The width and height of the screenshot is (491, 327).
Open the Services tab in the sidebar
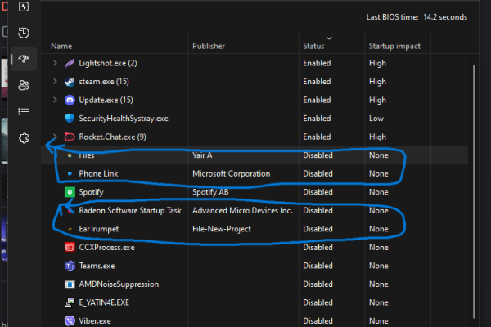(x=24, y=138)
